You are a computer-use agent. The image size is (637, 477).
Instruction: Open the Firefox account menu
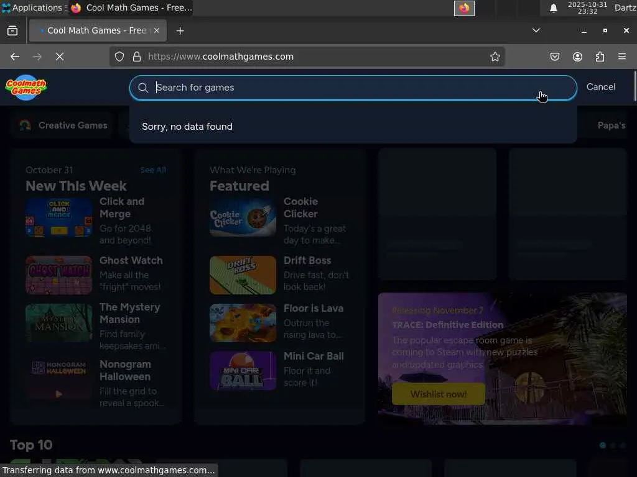577,57
